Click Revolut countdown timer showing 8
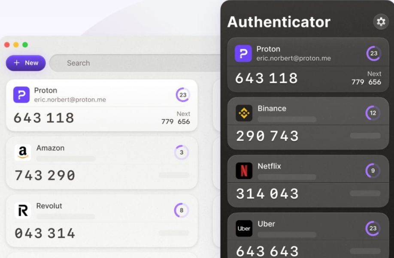 182,210
